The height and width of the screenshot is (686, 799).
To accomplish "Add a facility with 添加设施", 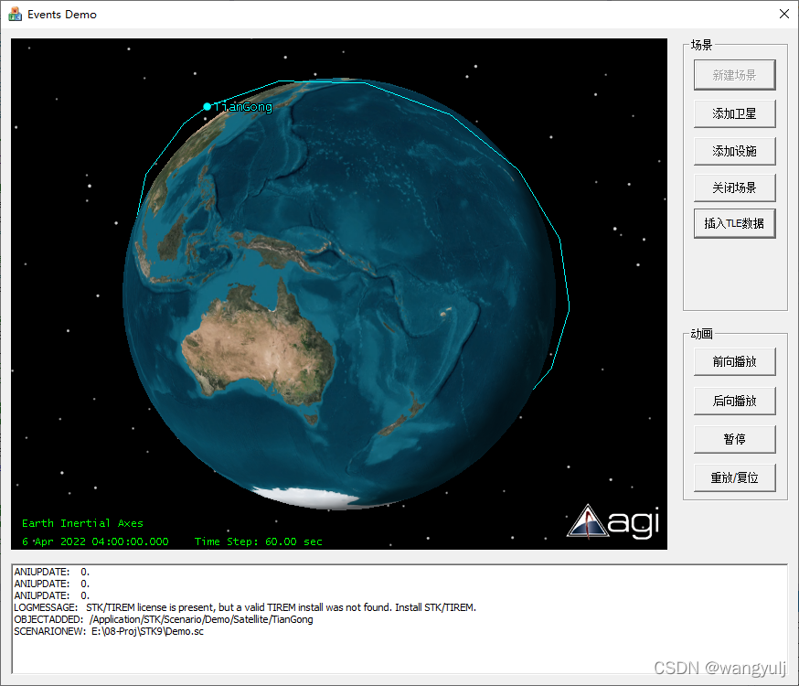I will point(734,151).
